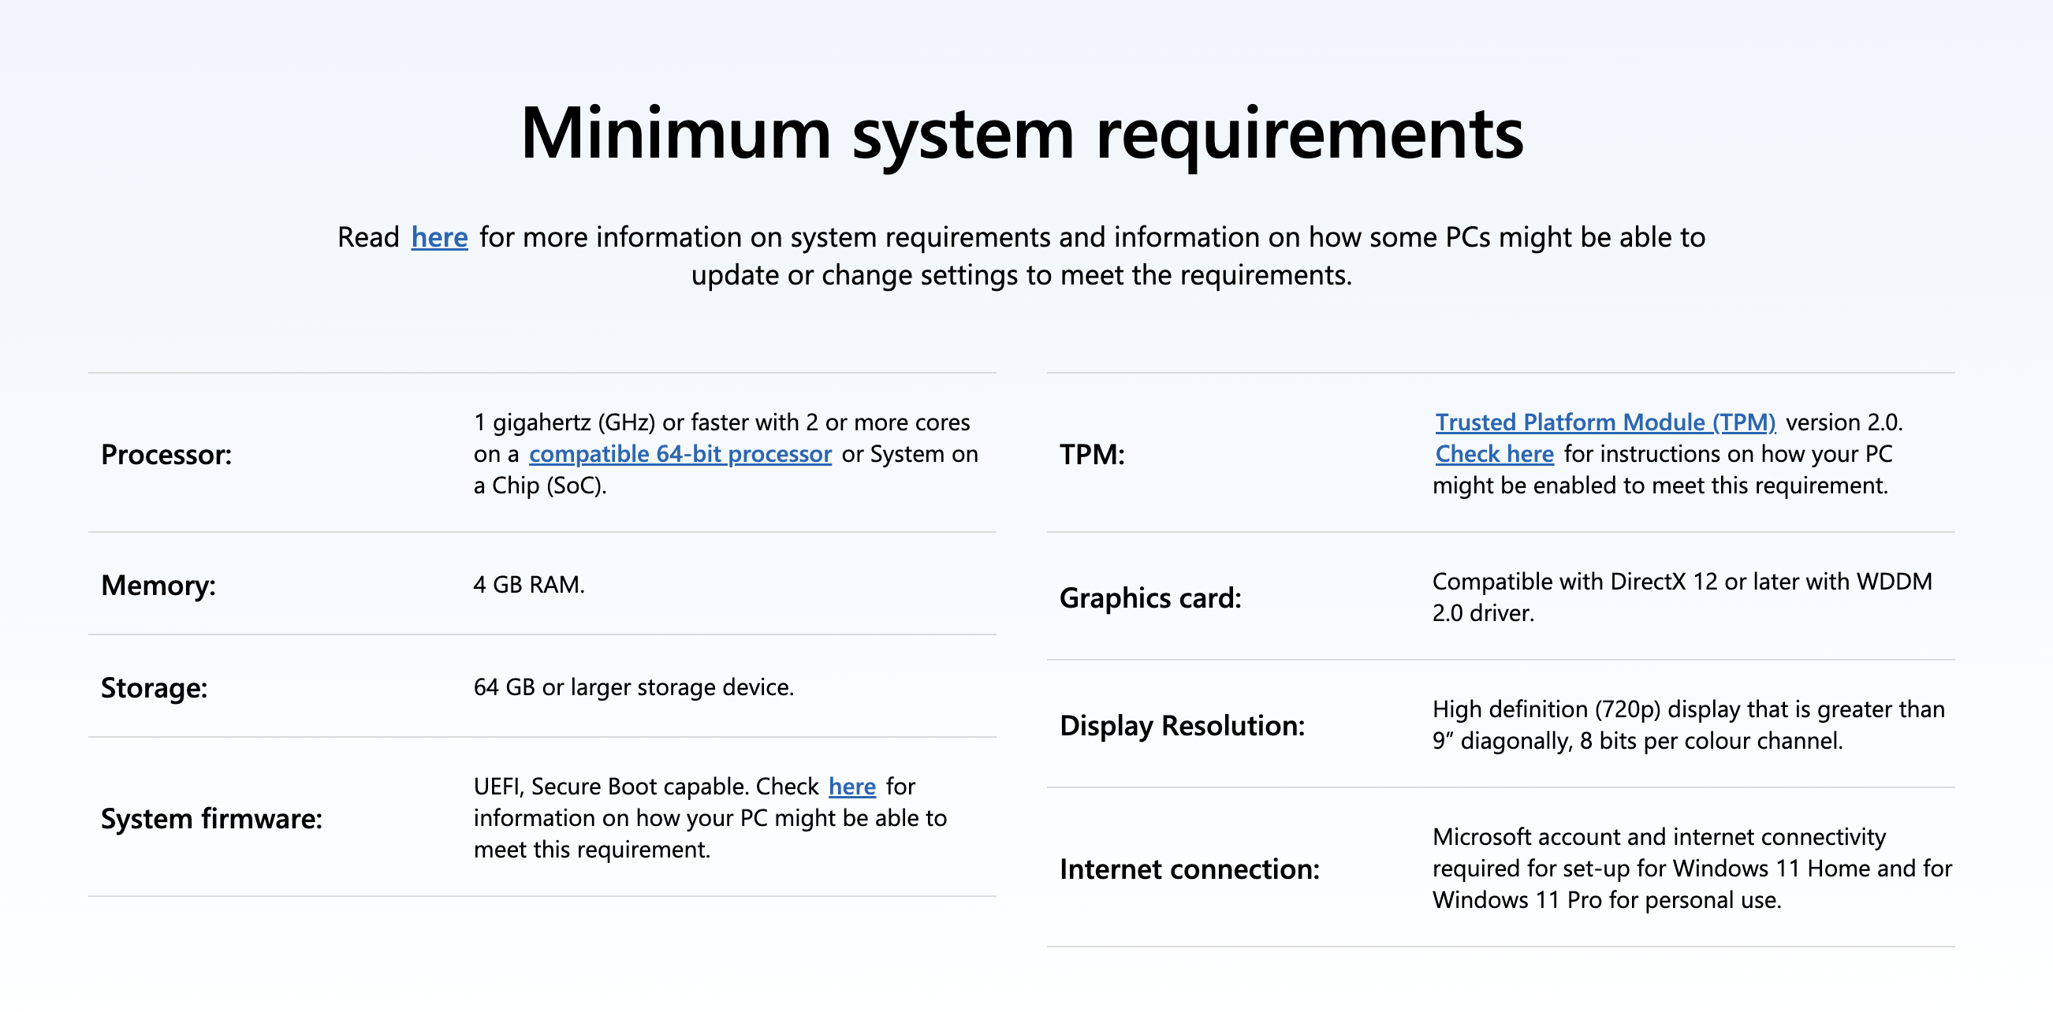Viewport: 2053px width, 1012px height.
Task: Open the 'here' link under System firmware
Action: (851, 786)
